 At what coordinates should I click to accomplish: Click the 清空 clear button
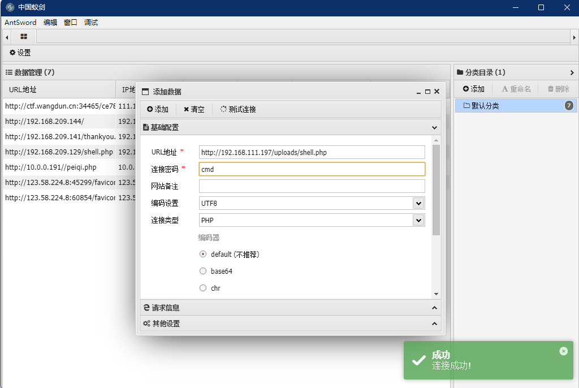pos(194,109)
